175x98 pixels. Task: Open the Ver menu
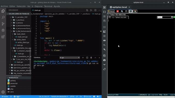click(29, 6)
